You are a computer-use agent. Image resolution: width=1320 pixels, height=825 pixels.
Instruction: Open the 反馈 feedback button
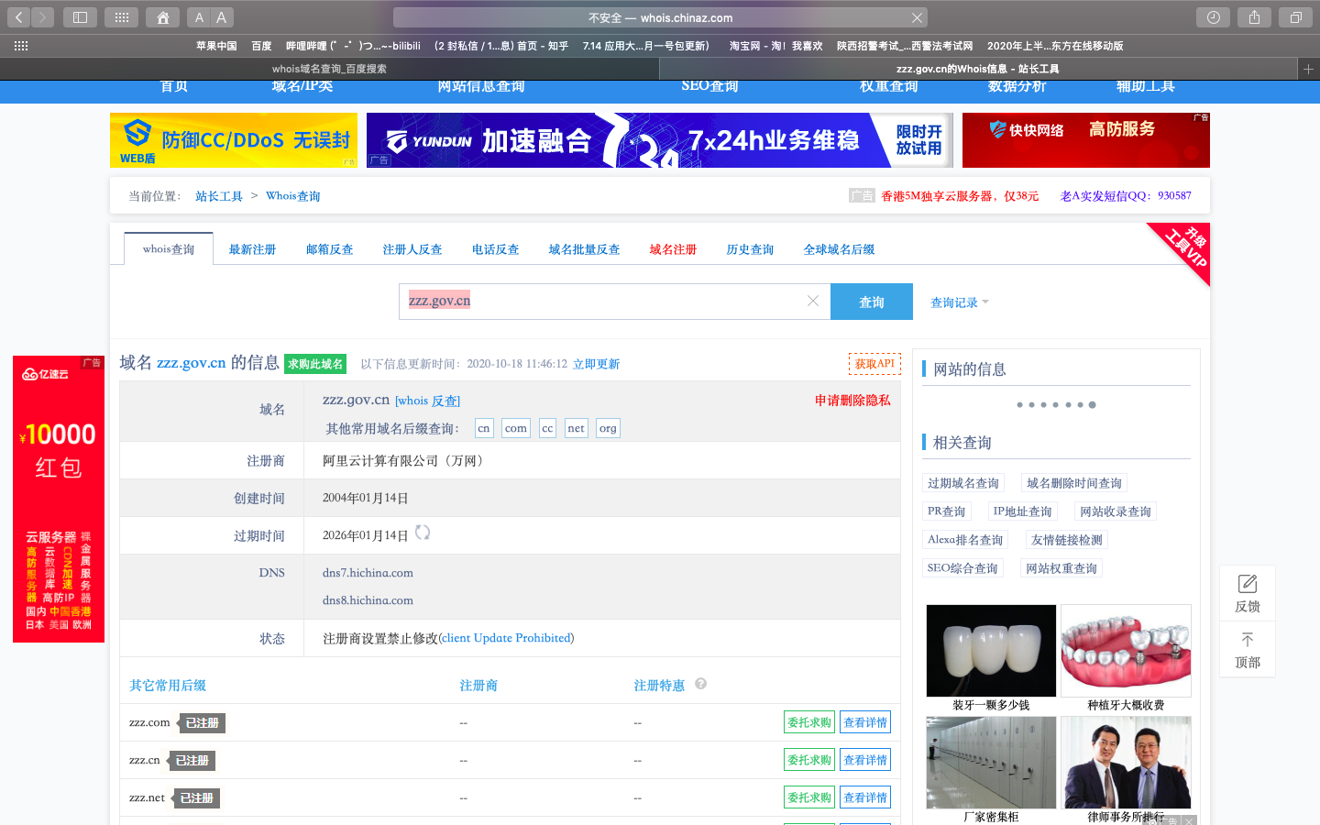click(1248, 594)
